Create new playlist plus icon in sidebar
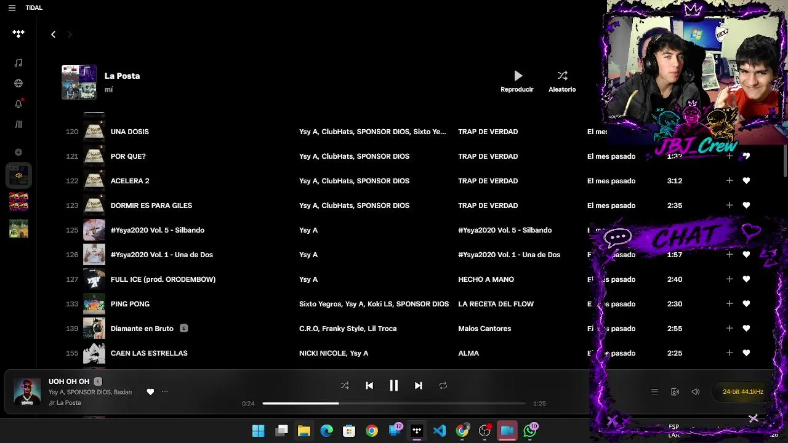 click(x=18, y=152)
